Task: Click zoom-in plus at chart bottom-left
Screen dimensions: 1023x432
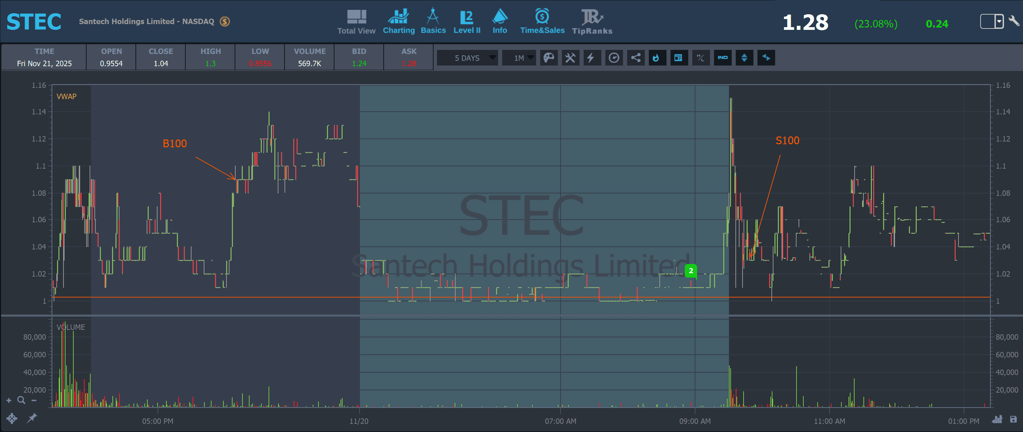Action: 9,401
